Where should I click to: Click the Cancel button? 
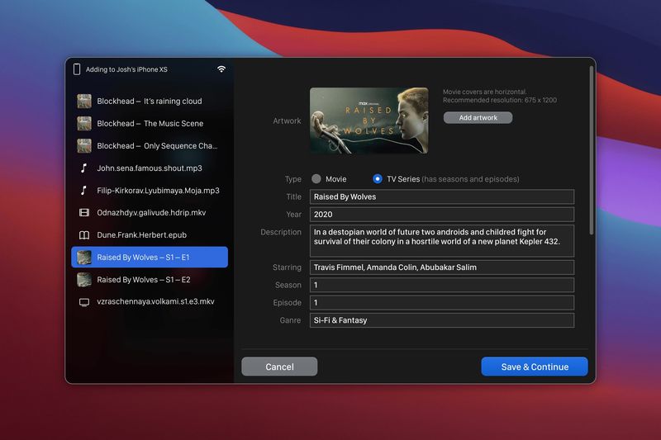coord(279,367)
